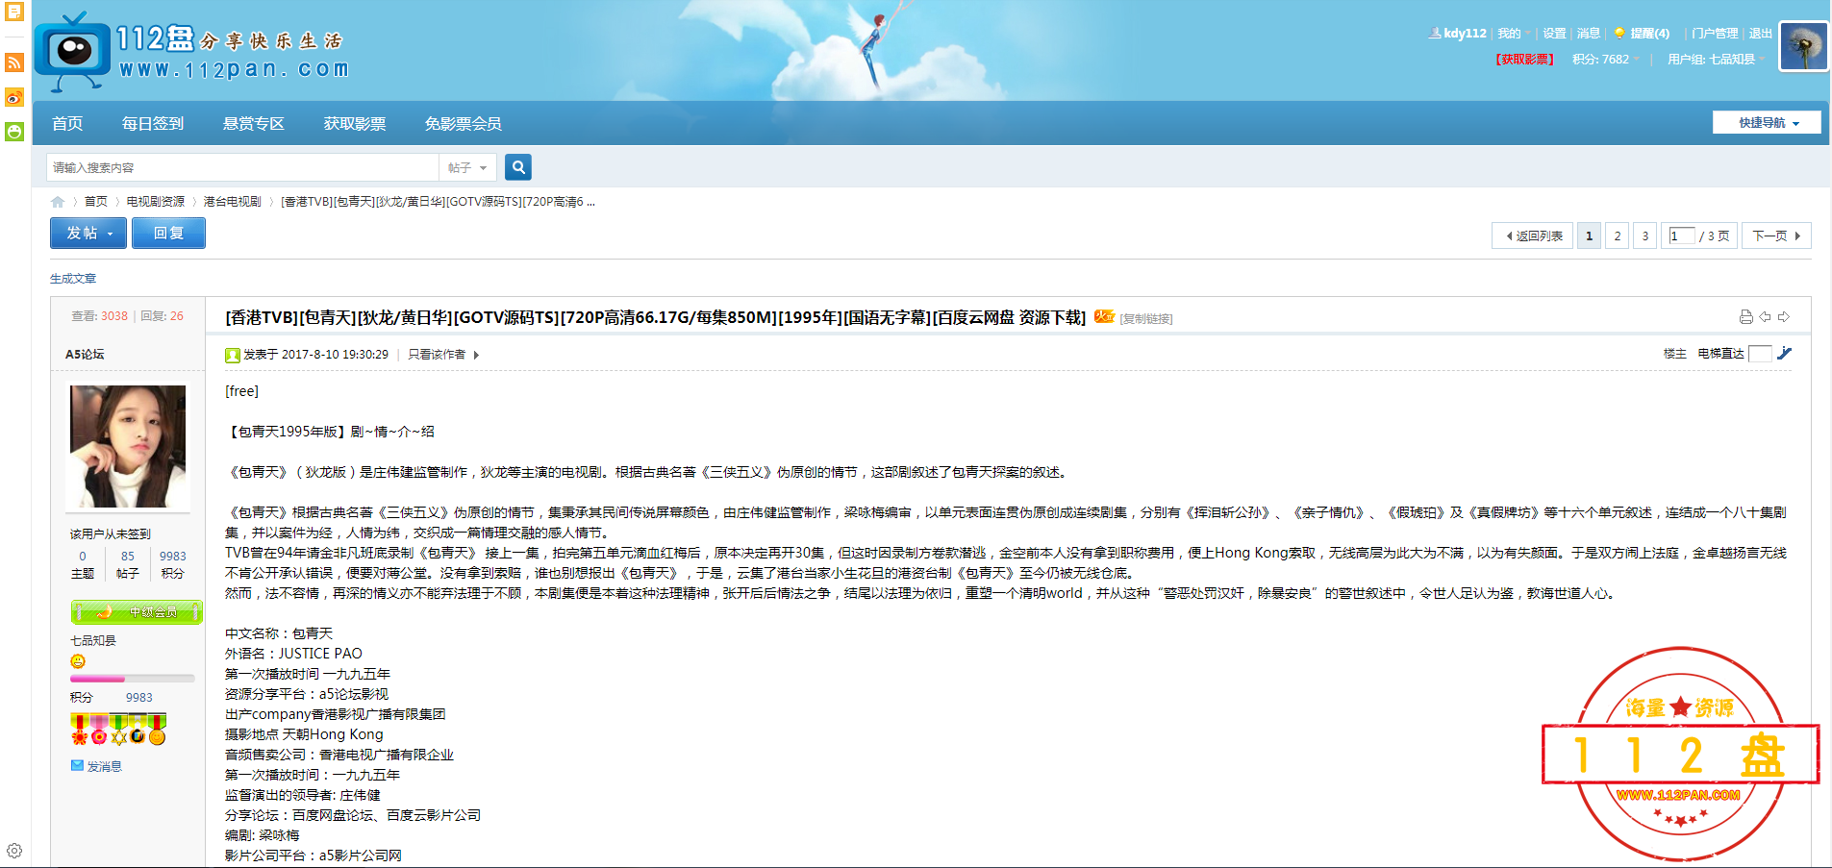Click the yellow smiley under 七品知县
The width and height of the screenshot is (1832, 868).
78,661
